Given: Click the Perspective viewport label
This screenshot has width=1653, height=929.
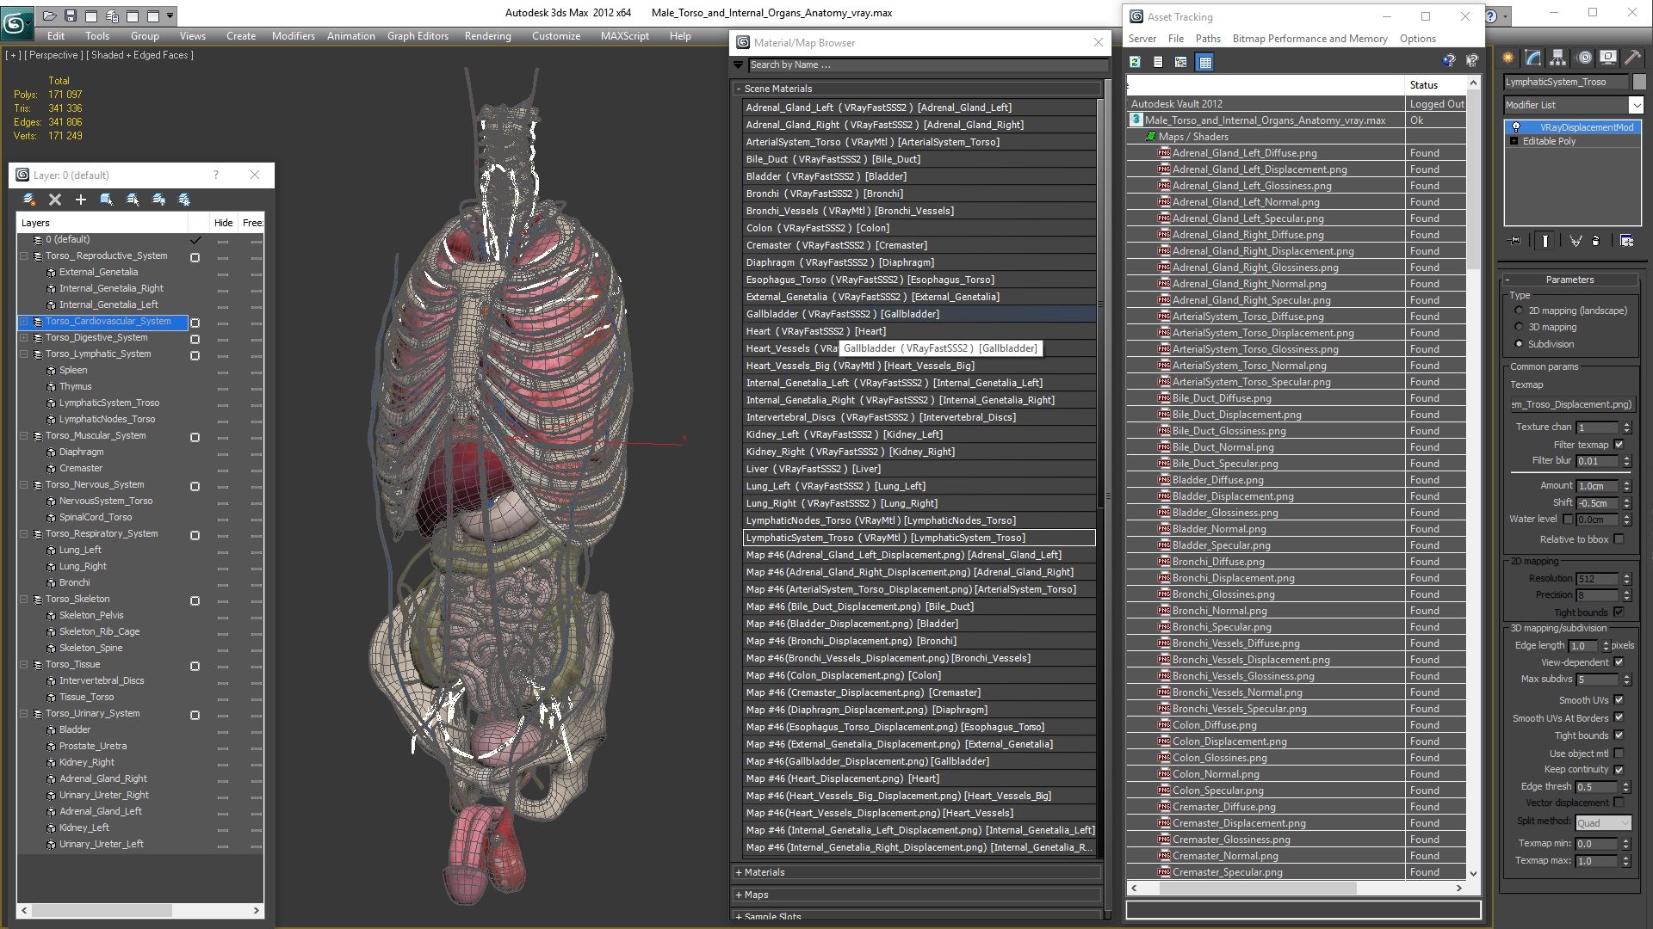Looking at the screenshot, I should pyautogui.click(x=54, y=55).
